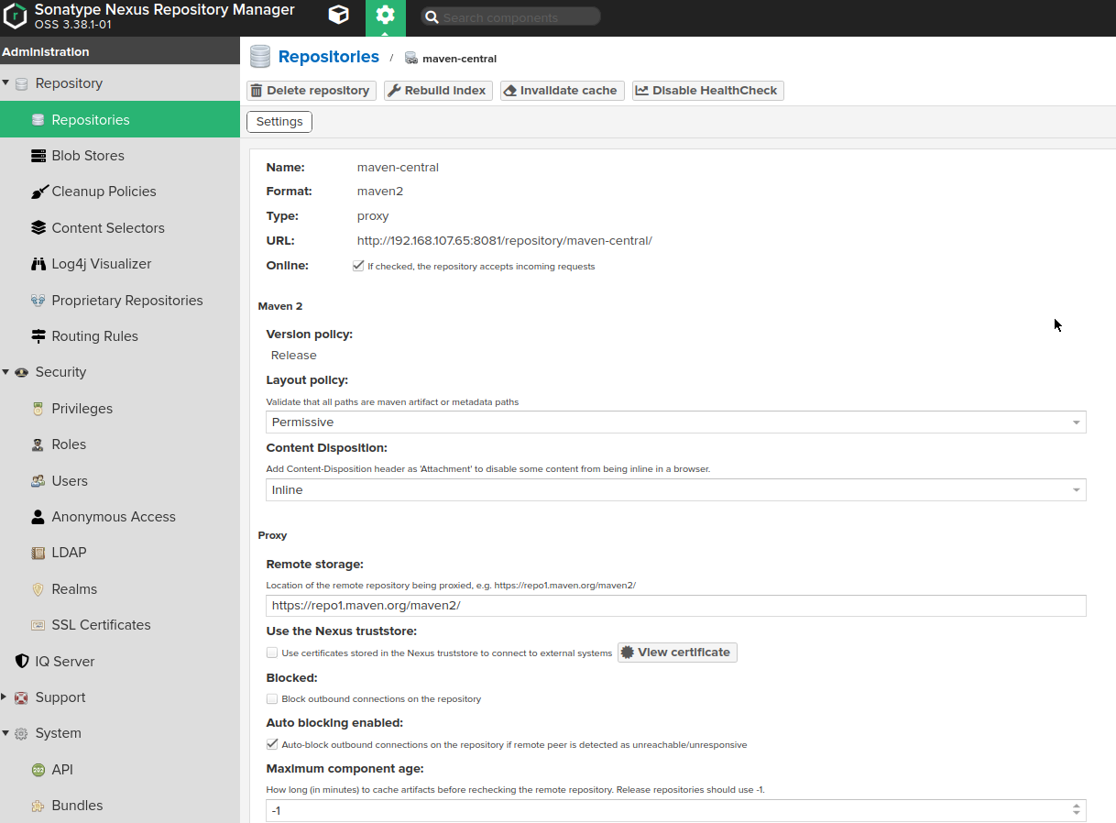Viewport: 1116px width, 823px height.
Task: Open the Content Disposition Inline dropdown
Action: (x=676, y=490)
